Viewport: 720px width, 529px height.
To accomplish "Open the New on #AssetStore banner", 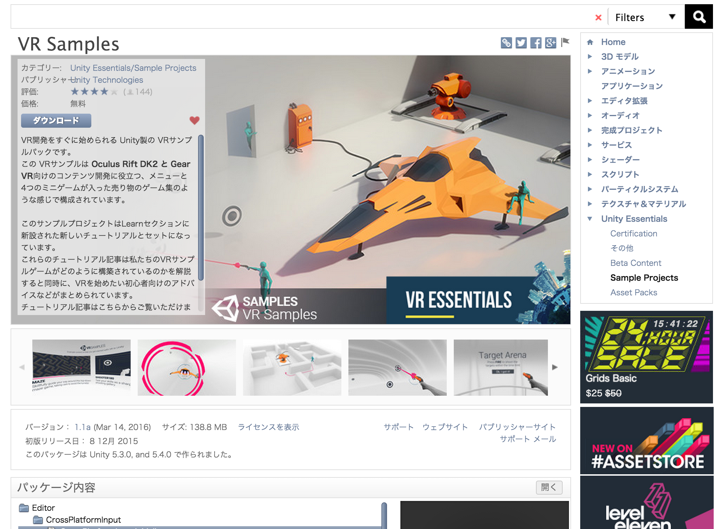I will (x=647, y=441).
